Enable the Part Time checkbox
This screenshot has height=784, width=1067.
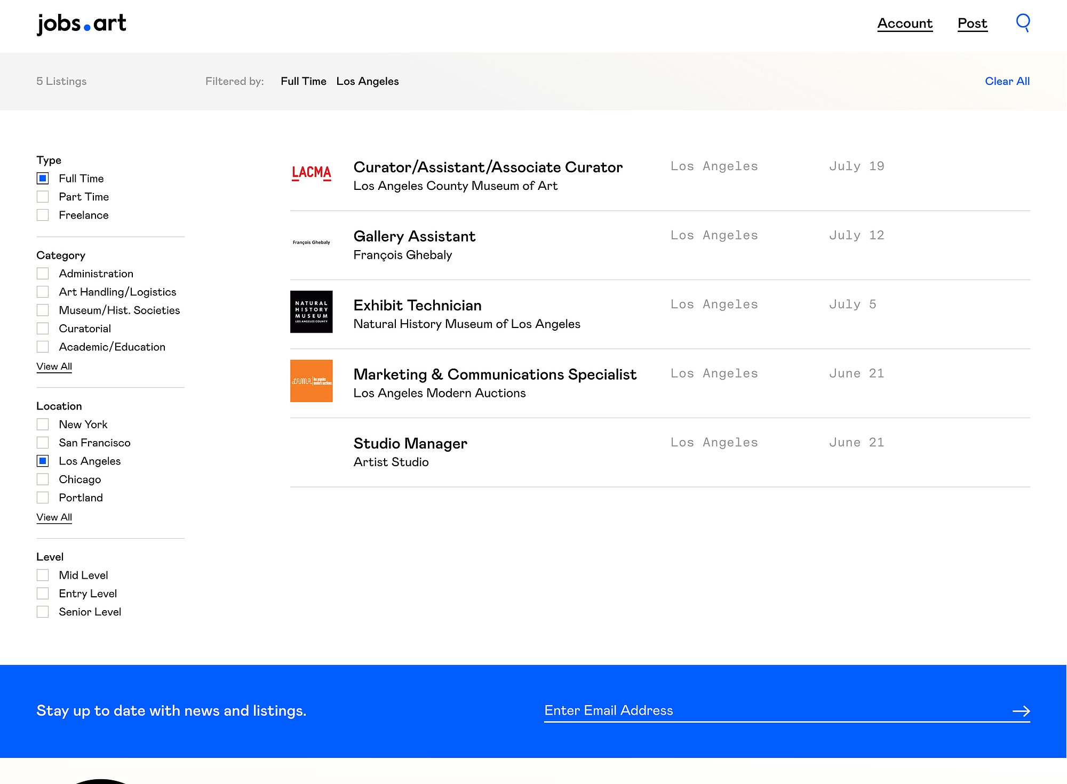point(43,197)
